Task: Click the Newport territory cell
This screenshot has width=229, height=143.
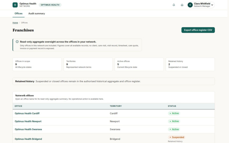Action: click(x=114, y=121)
